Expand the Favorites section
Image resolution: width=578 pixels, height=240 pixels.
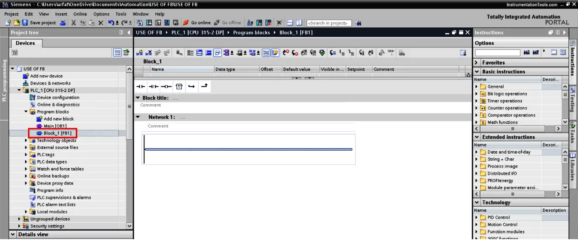477,63
